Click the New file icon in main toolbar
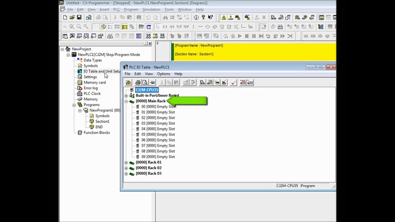395x222 pixels. tap(65, 18)
